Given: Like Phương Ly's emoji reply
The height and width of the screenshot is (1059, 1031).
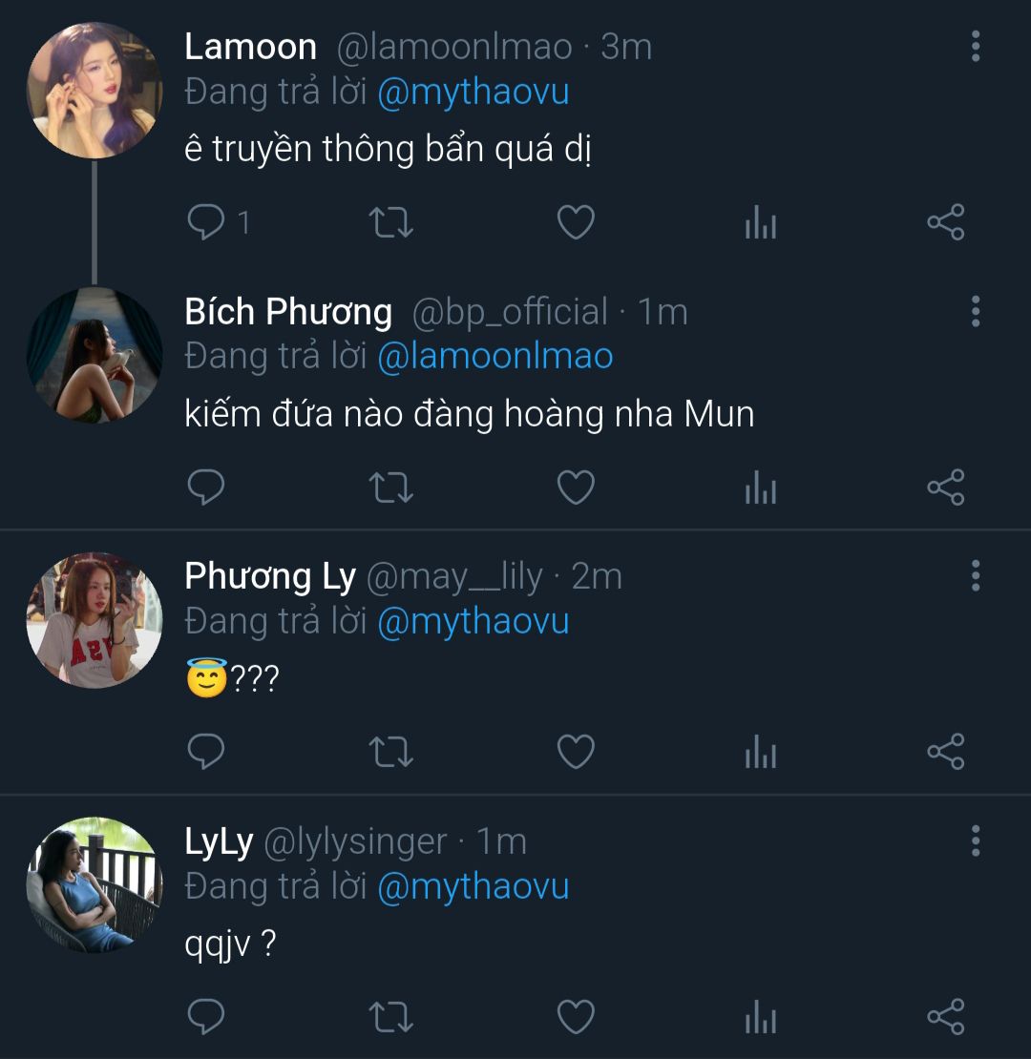Looking at the screenshot, I should coord(576,753).
